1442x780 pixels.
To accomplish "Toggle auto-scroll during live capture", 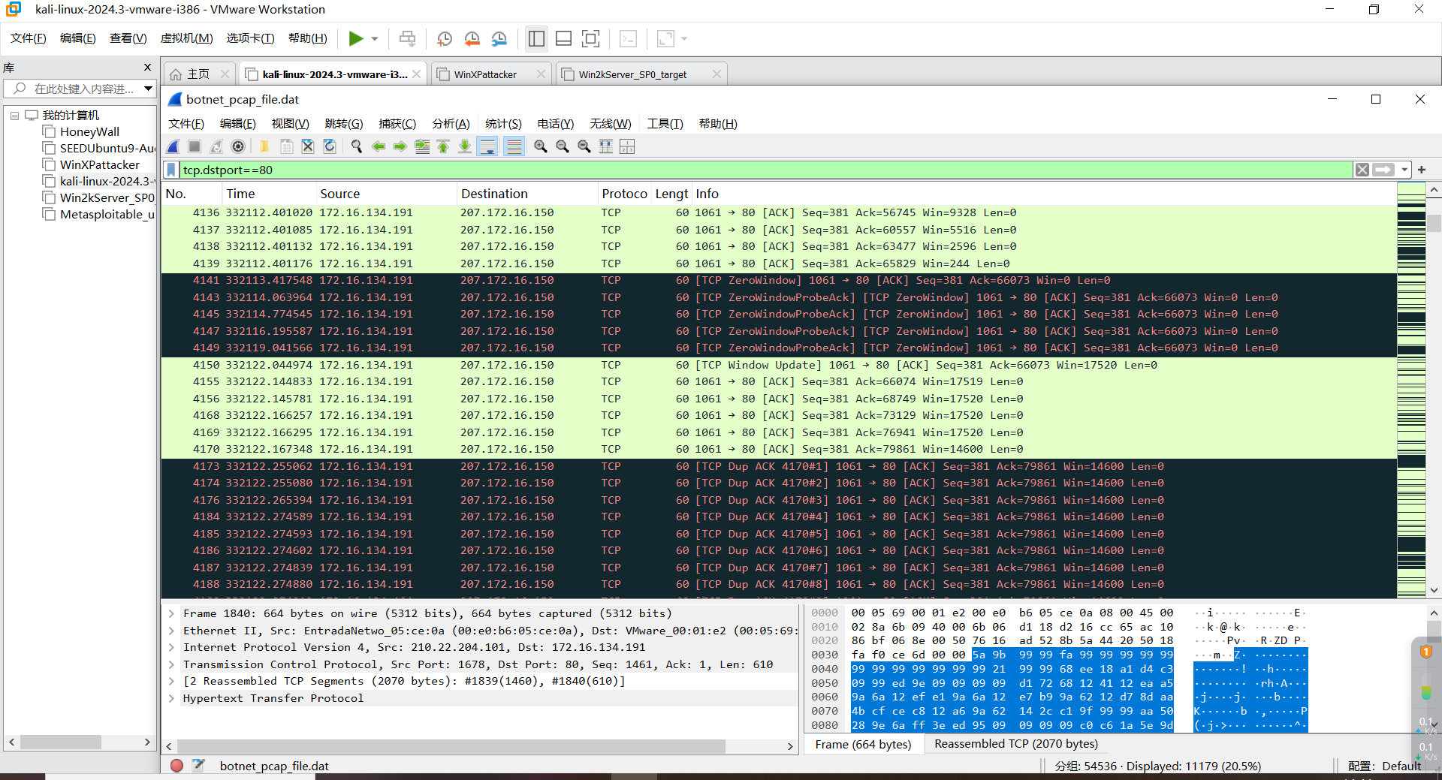I will pyautogui.click(x=487, y=146).
